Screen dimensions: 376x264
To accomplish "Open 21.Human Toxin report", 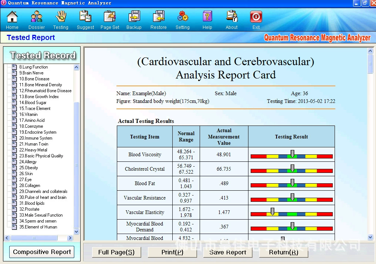I will tap(34, 144).
